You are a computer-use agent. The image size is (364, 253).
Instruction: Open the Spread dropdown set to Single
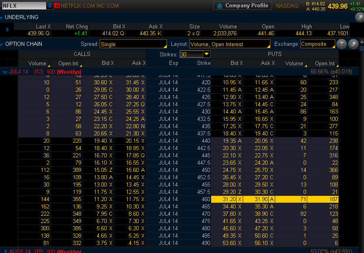[x=133, y=44]
